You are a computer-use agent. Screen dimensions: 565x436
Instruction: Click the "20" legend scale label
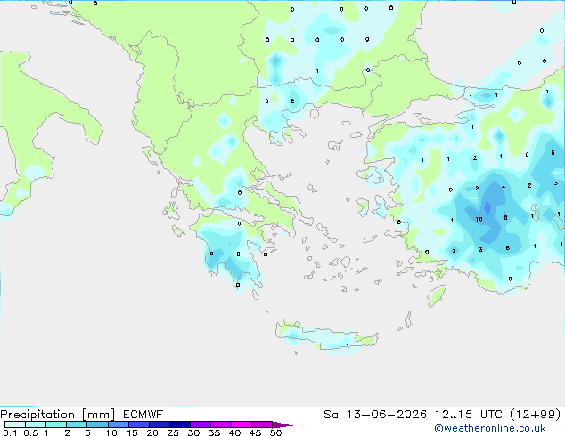(152, 432)
